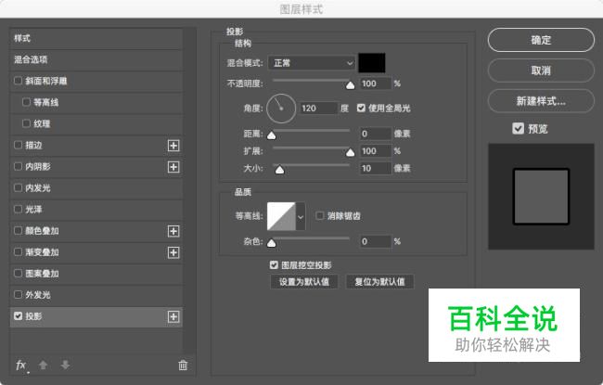Click the trash delete effect icon
The image size is (603, 385).
point(183,365)
